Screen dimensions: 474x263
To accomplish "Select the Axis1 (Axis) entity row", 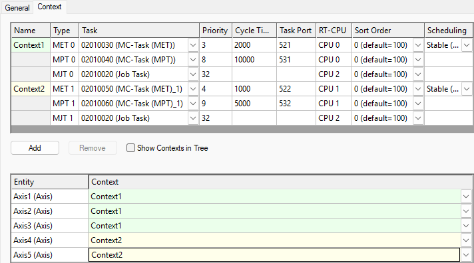I will click(x=50, y=197).
